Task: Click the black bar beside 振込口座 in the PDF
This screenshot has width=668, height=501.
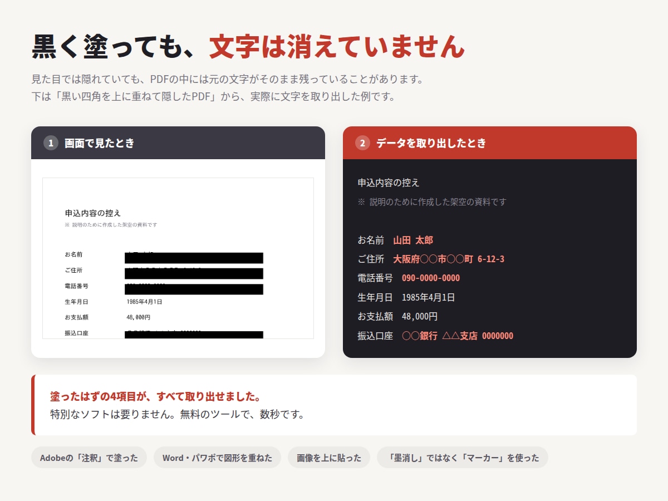Action: [194, 335]
